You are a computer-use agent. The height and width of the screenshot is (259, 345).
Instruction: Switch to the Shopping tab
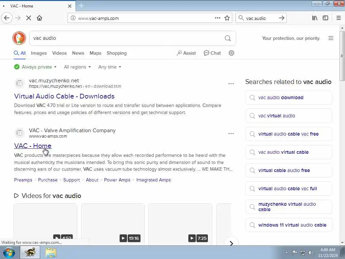click(117, 53)
